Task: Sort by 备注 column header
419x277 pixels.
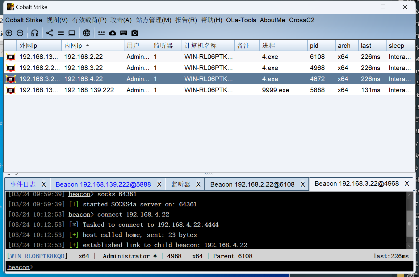Action: tap(247, 46)
